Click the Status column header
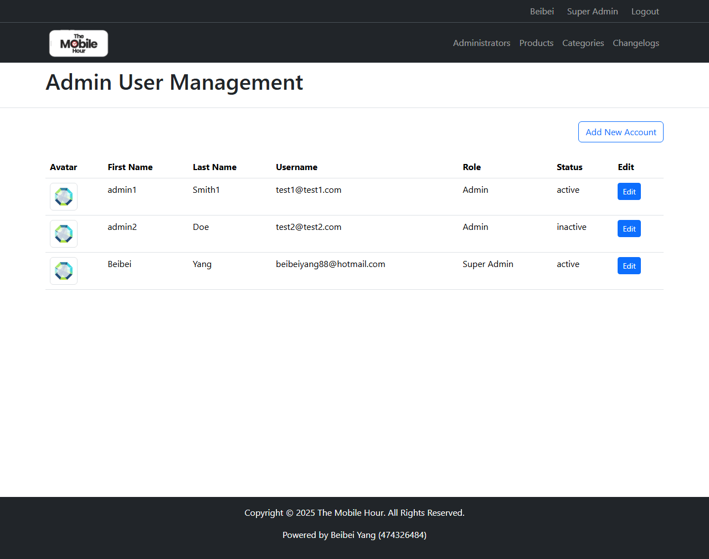 click(569, 167)
